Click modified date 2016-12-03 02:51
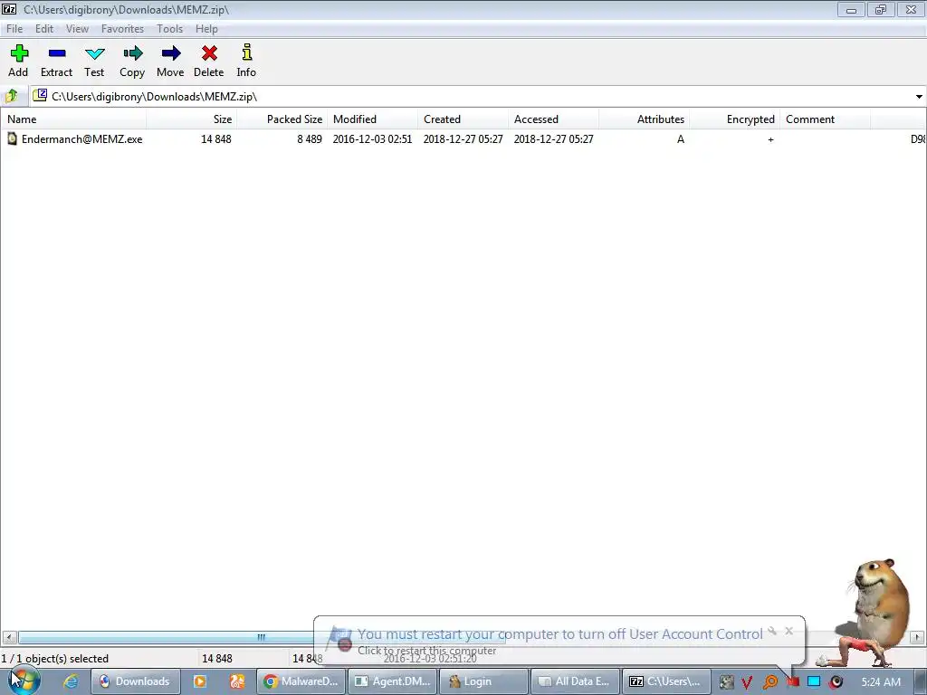This screenshot has height=695, width=927. click(372, 138)
